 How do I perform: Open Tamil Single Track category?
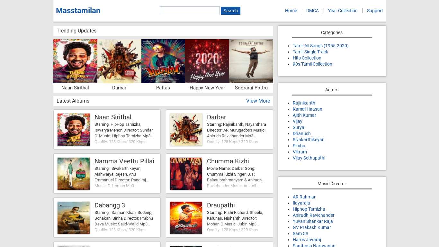click(x=310, y=52)
